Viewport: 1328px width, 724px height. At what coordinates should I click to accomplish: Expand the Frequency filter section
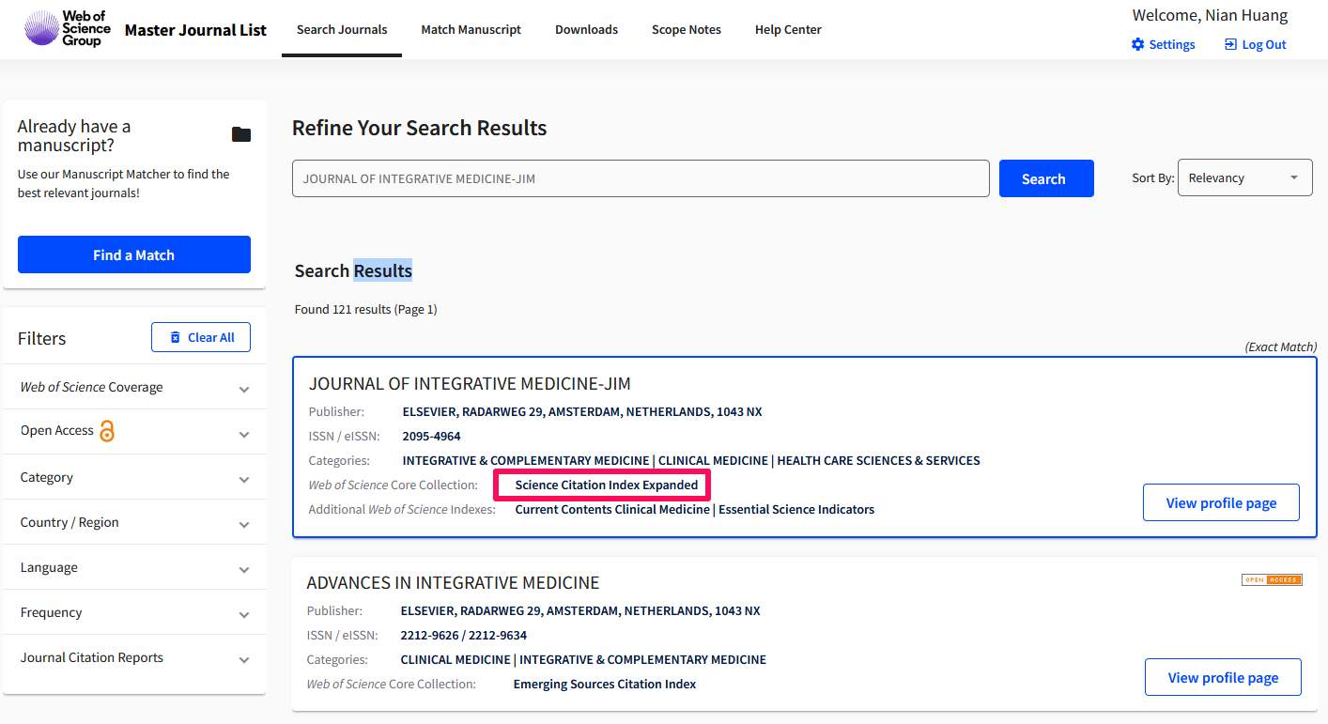[x=244, y=614]
